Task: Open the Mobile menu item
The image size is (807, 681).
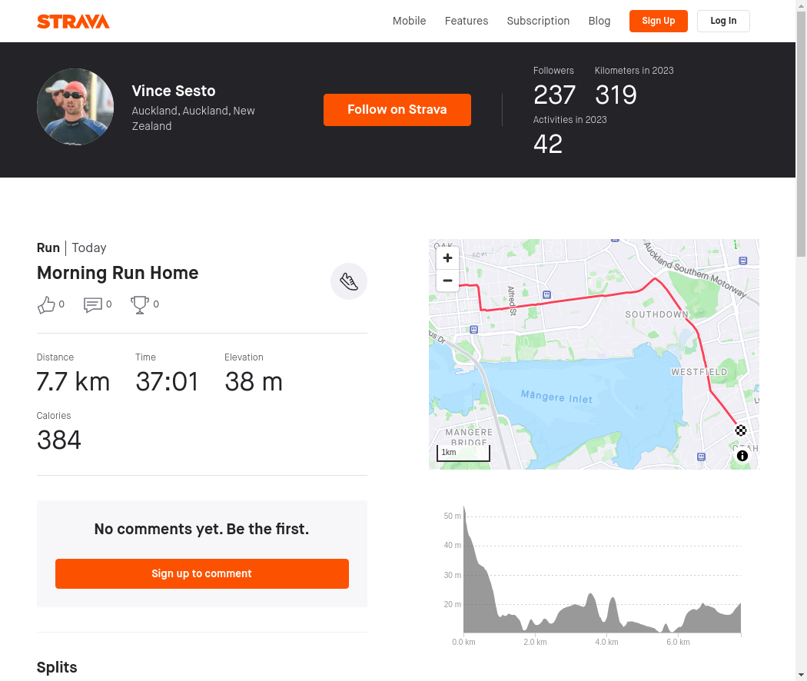Action: coord(409,21)
